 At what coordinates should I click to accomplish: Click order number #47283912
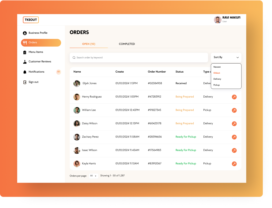click(x=154, y=97)
